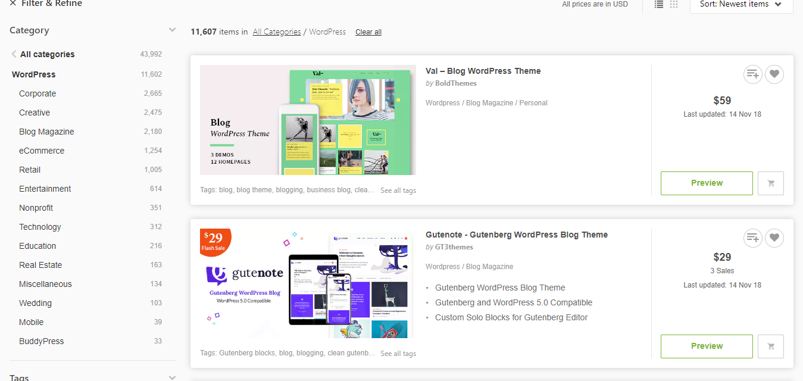Select the eCommerce category

point(42,151)
